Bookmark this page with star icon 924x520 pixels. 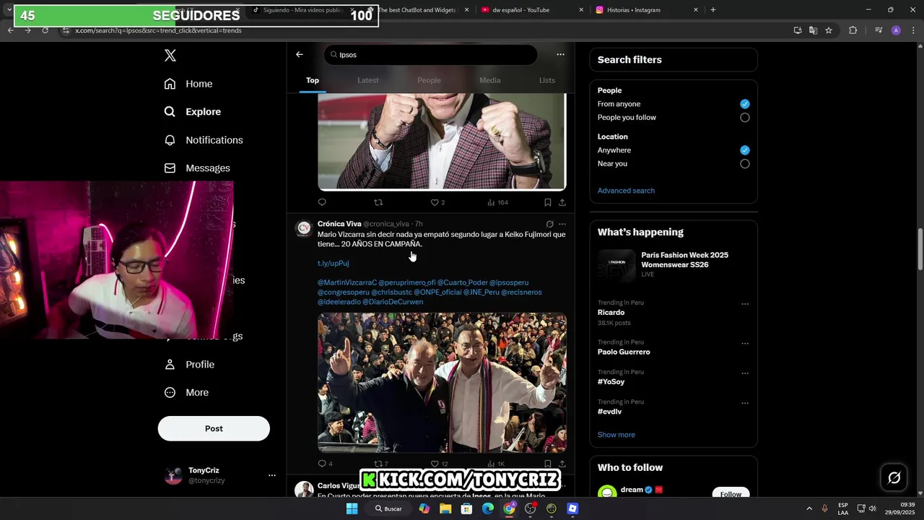(829, 30)
